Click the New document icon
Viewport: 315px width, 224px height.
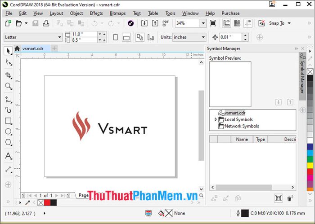point(8,23)
